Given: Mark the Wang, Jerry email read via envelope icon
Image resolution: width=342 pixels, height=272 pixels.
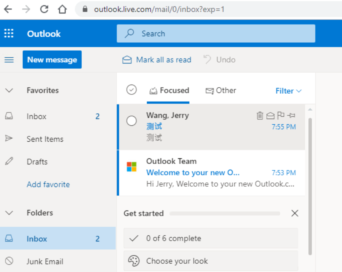Looking at the screenshot, I should (270, 116).
